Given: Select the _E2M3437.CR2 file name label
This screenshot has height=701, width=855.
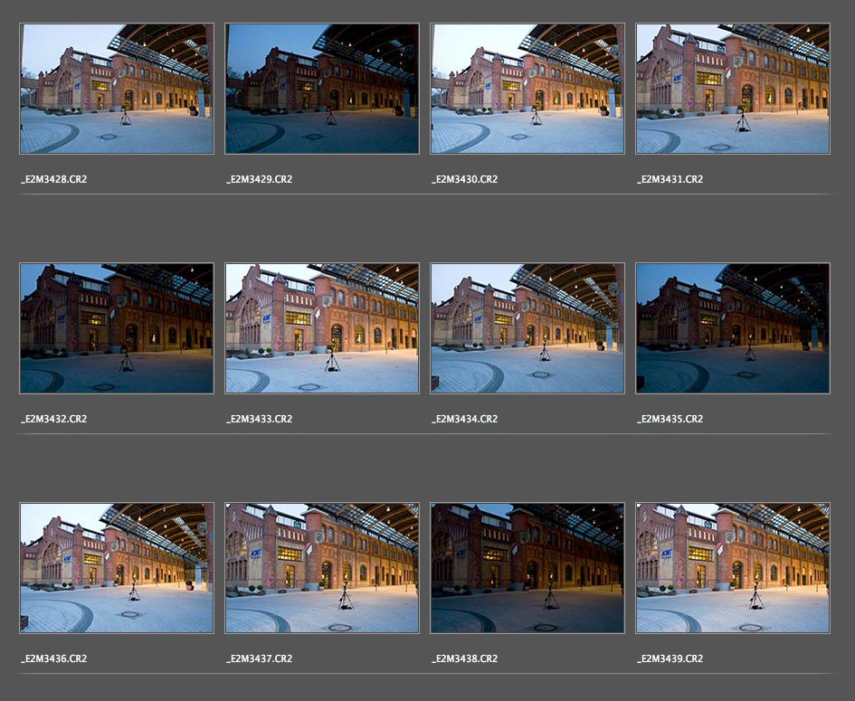Looking at the screenshot, I should (259, 658).
